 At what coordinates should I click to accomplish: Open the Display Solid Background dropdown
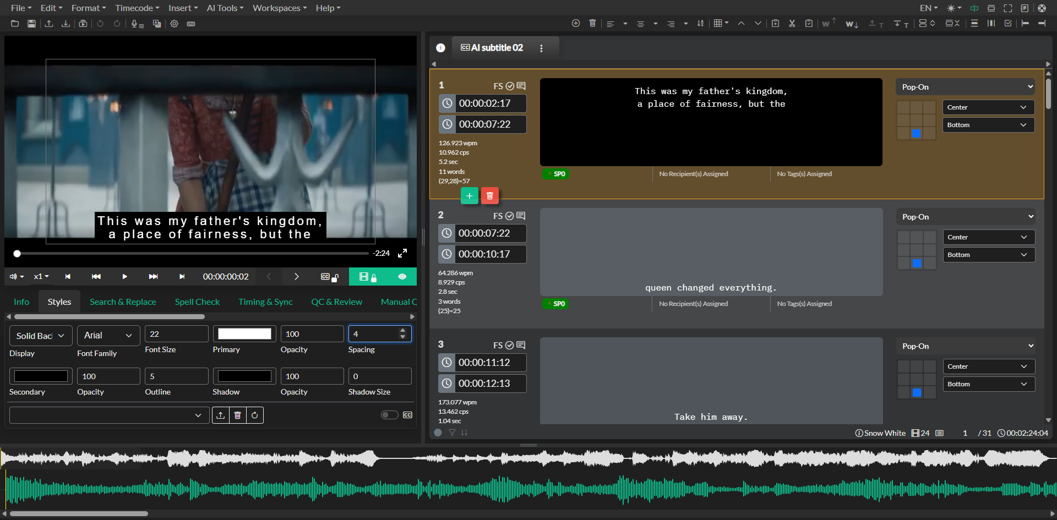point(41,336)
